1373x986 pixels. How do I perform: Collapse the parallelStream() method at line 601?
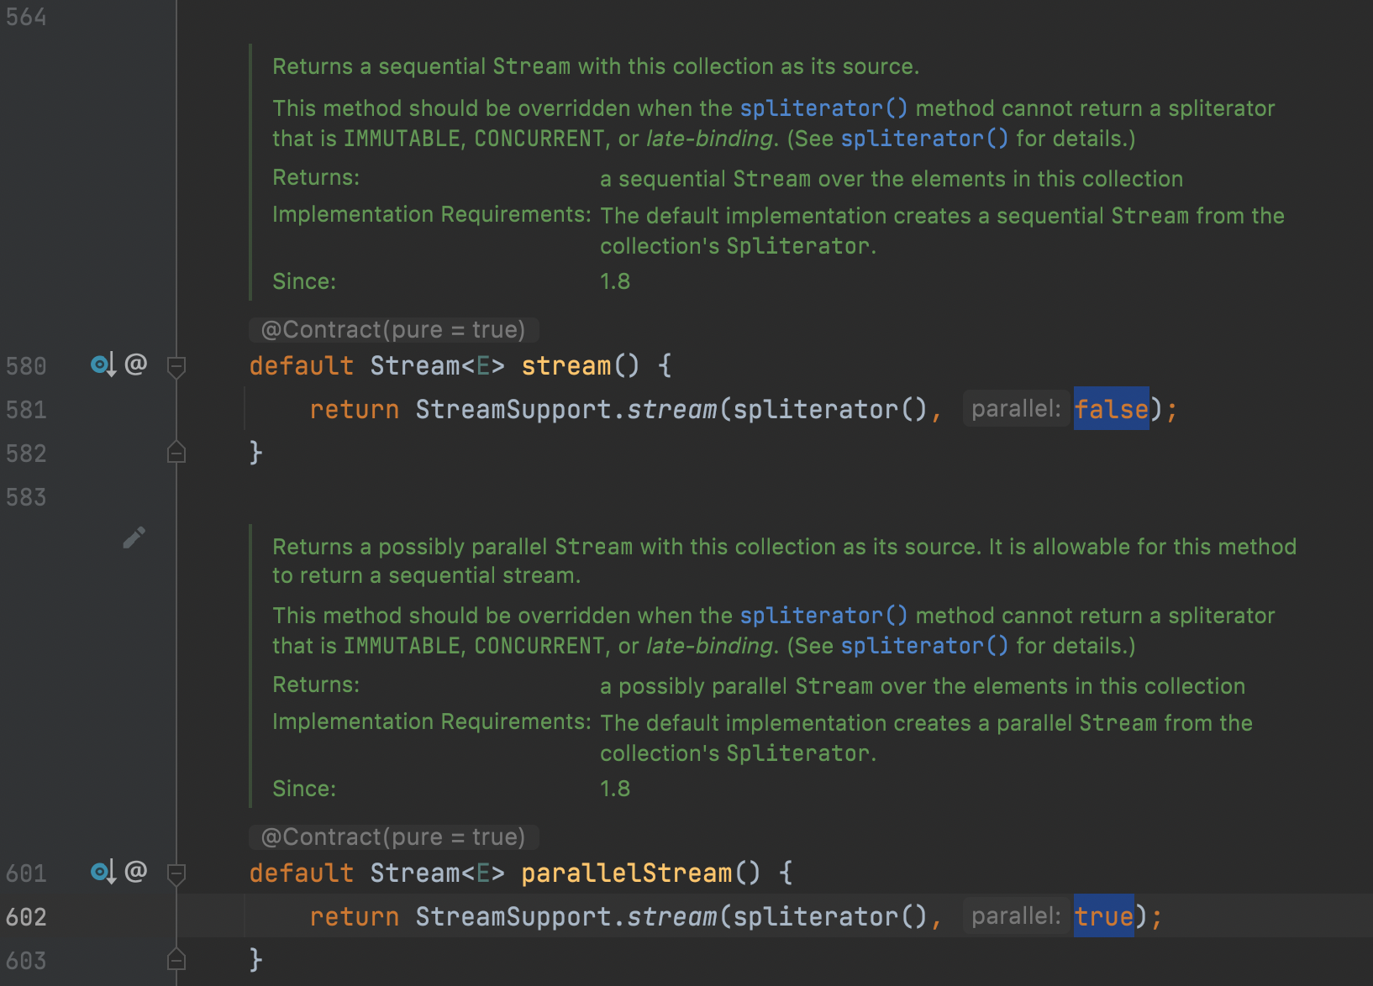click(x=176, y=873)
